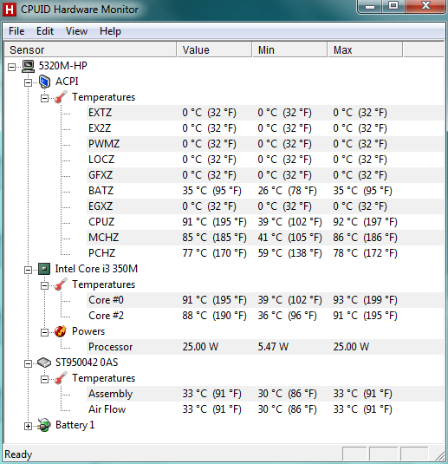Click Processor min value 5.47 W
The height and width of the screenshot is (464, 448).
pyautogui.click(x=273, y=347)
